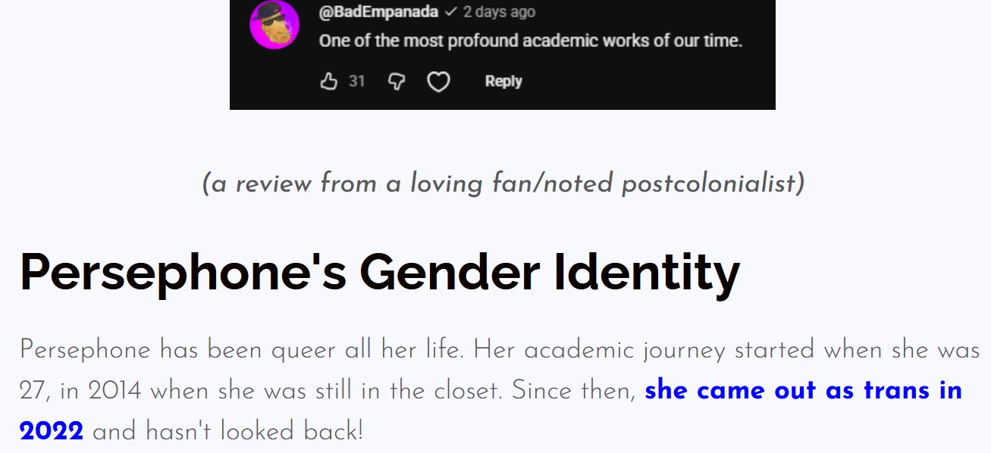Click the like counter showing 31
991x453 pixels.
tap(356, 81)
